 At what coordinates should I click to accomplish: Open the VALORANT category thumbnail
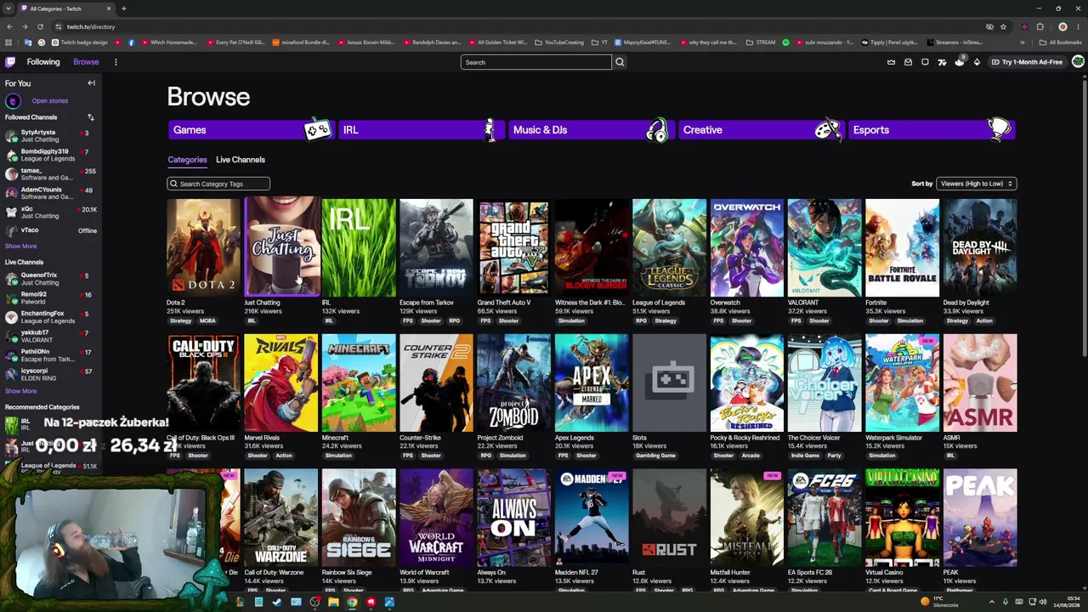(x=824, y=247)
